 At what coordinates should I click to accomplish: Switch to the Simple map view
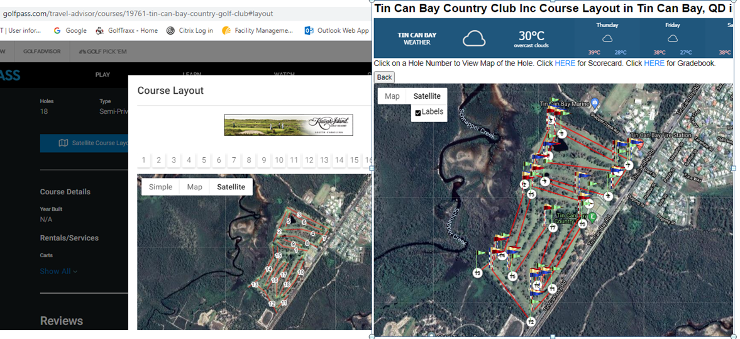click(160, 187)
